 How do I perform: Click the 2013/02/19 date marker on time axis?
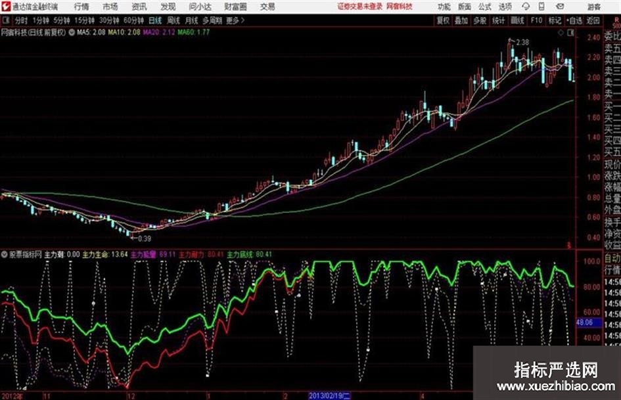(329, 395)
